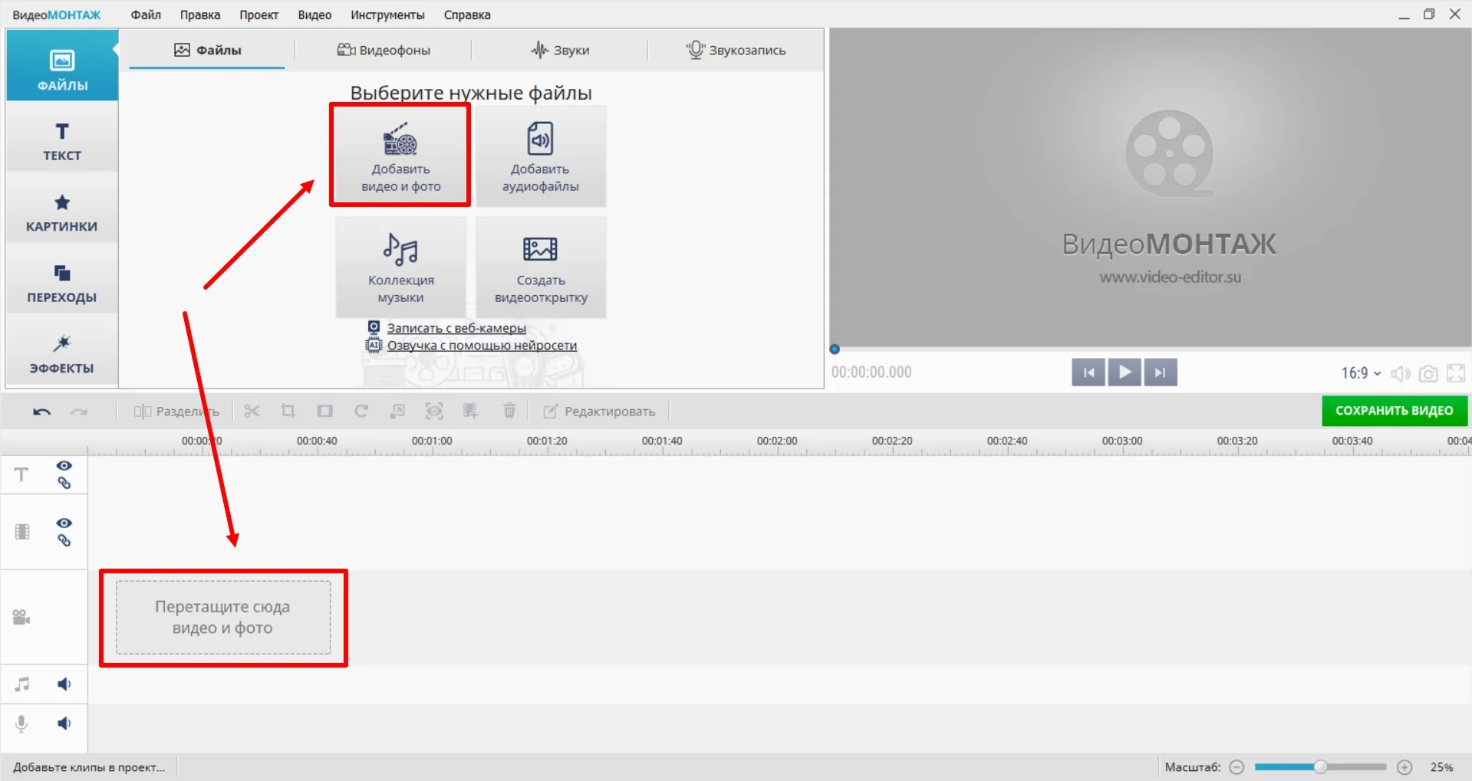Play the preview video
1472x781 pixels.
click(1125, 372)
